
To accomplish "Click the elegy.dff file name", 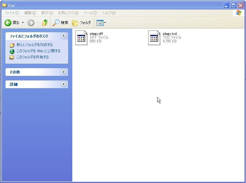I will tap(96, 34).
